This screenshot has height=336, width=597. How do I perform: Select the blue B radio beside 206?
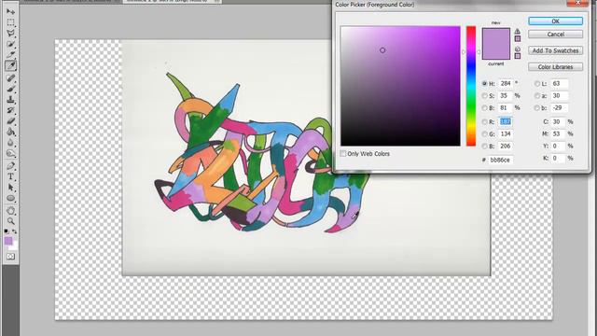tap(484, 147)
